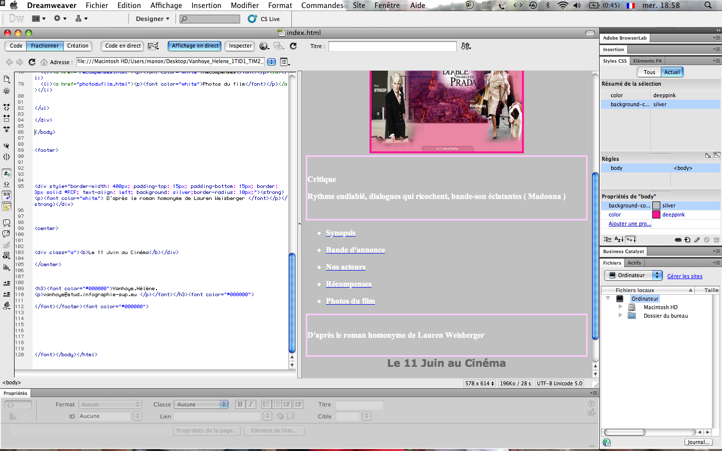Switch Styles CSS panel to Tous mode

point(649,72)
